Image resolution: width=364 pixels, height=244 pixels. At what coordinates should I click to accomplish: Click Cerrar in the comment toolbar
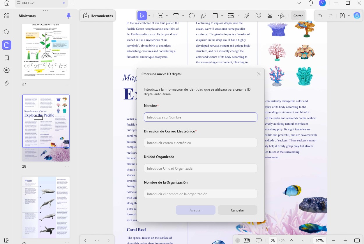tap(298, 16)
